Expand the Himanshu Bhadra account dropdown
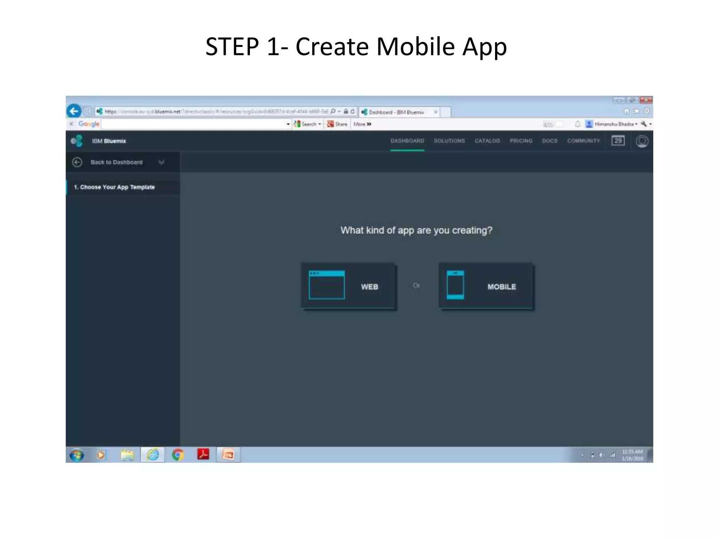 click(636, 124)
